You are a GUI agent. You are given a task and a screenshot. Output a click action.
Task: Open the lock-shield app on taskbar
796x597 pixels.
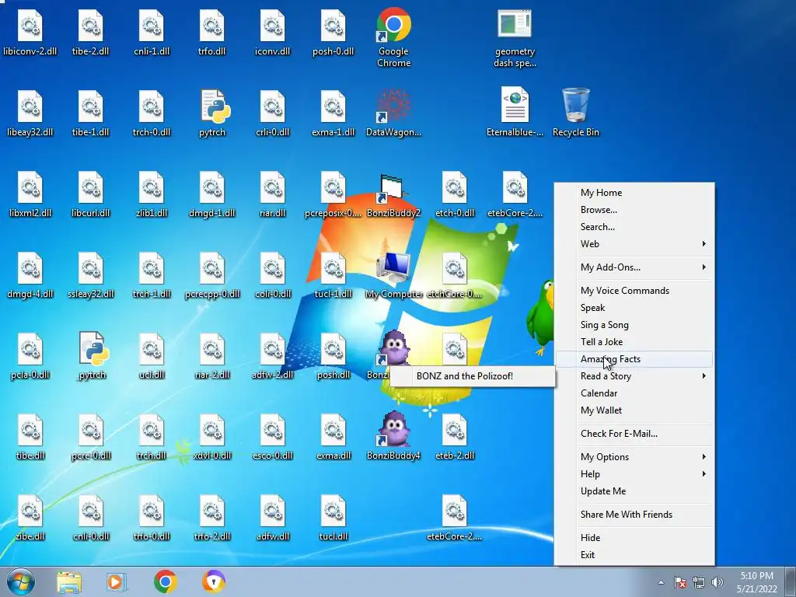(213, 581)
